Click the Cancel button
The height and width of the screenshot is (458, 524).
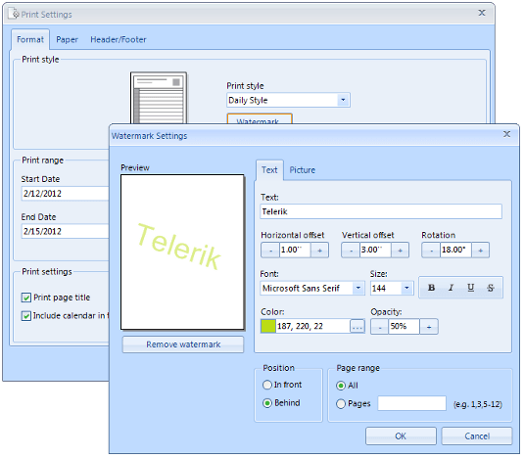[x=477, y=436]
